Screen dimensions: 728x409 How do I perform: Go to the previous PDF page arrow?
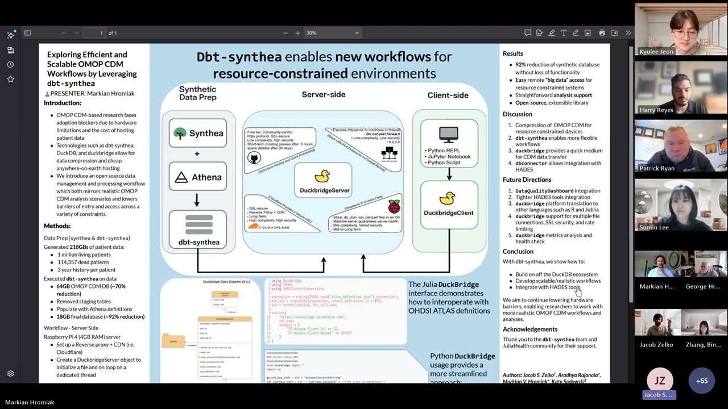[x=64, y=33]
